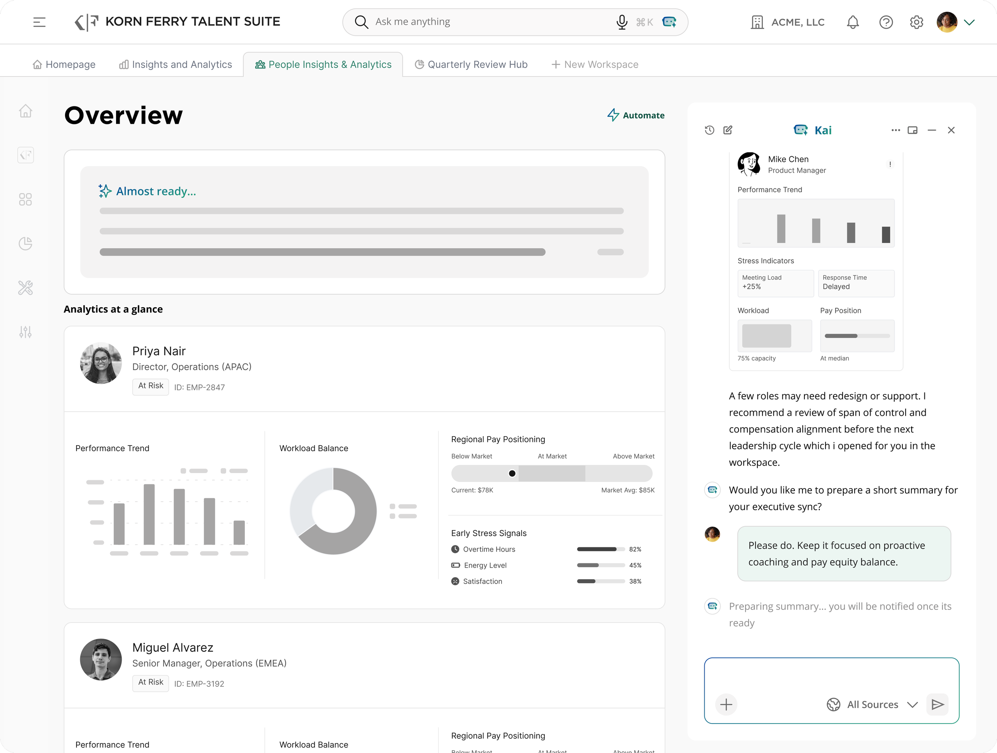Switch to Quarterly Review Hub tab
Image resolution: width=997 pixels, height=753 pixels.
pos(471,65)
